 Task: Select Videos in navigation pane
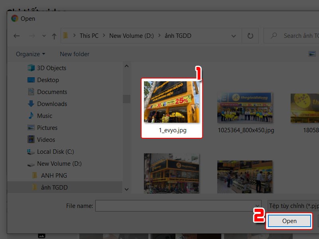46,140
